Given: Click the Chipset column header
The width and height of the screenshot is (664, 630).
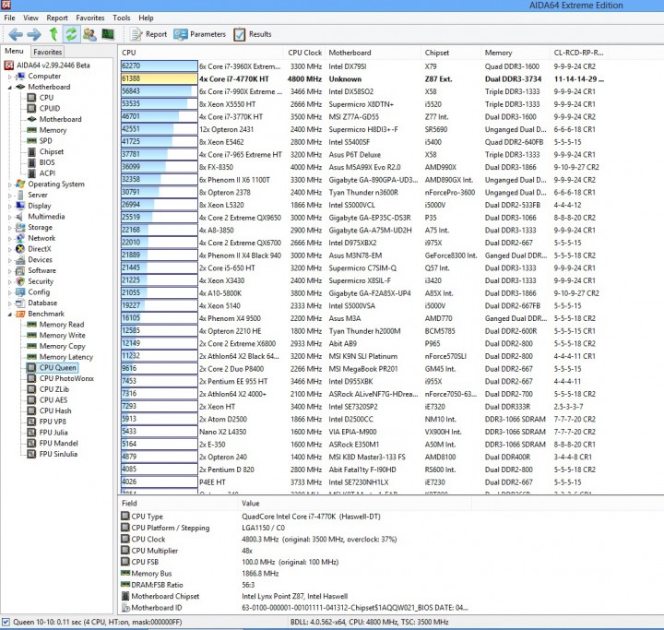Looking at the screenshot, I should 451,53.
